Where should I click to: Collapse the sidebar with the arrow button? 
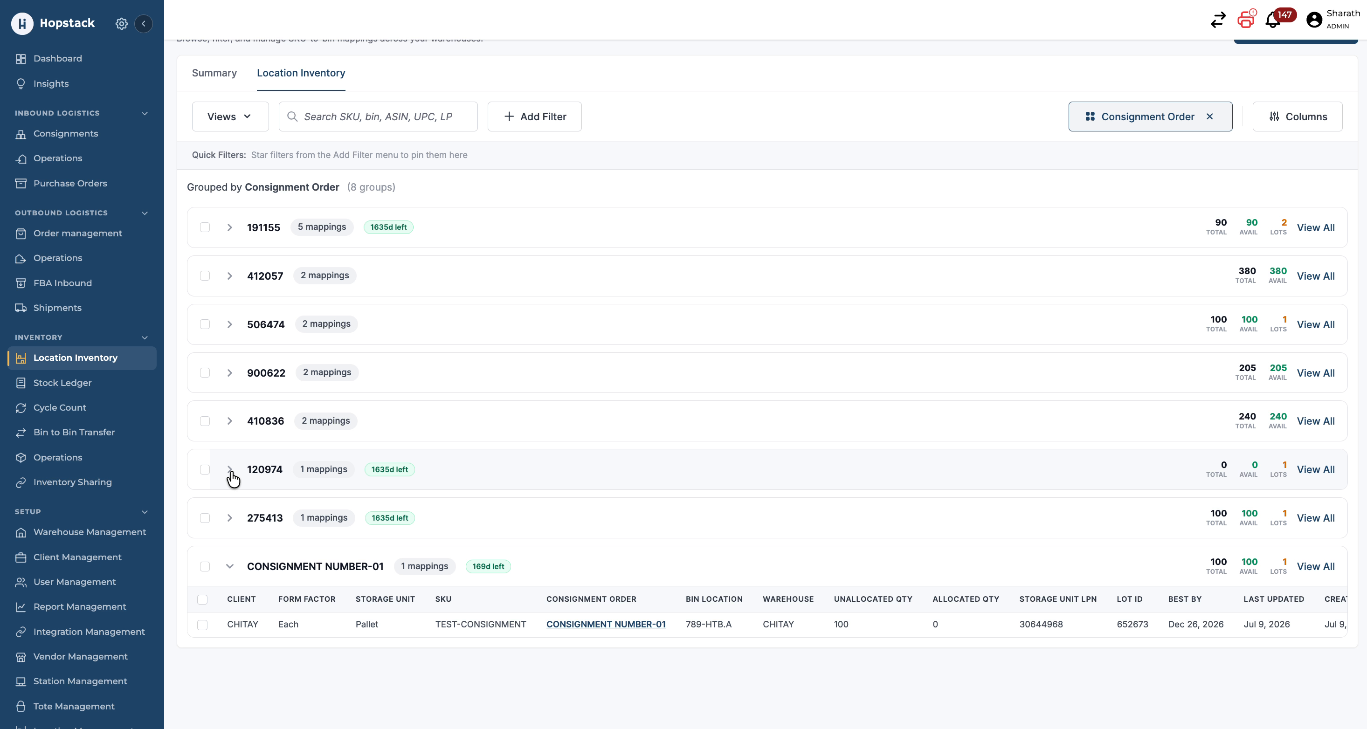(x=143, y=23)
